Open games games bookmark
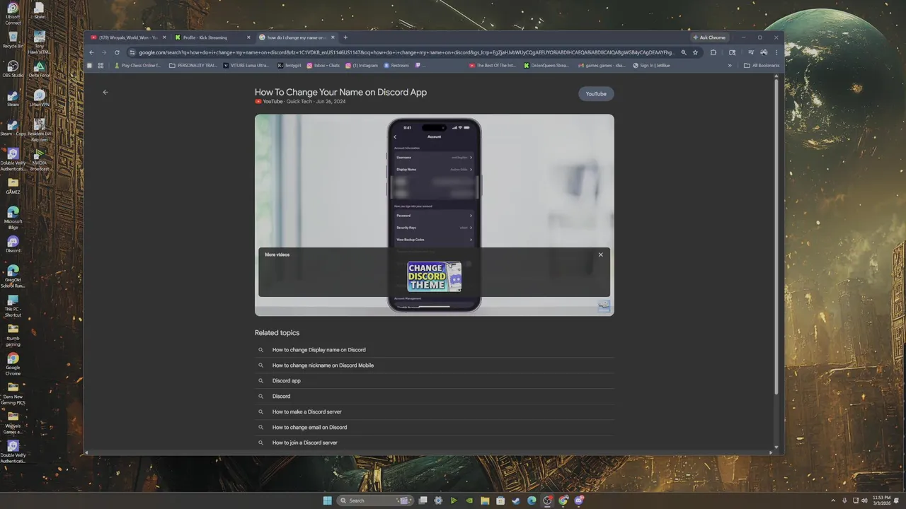The image size is (906, 509). (602, 65)
